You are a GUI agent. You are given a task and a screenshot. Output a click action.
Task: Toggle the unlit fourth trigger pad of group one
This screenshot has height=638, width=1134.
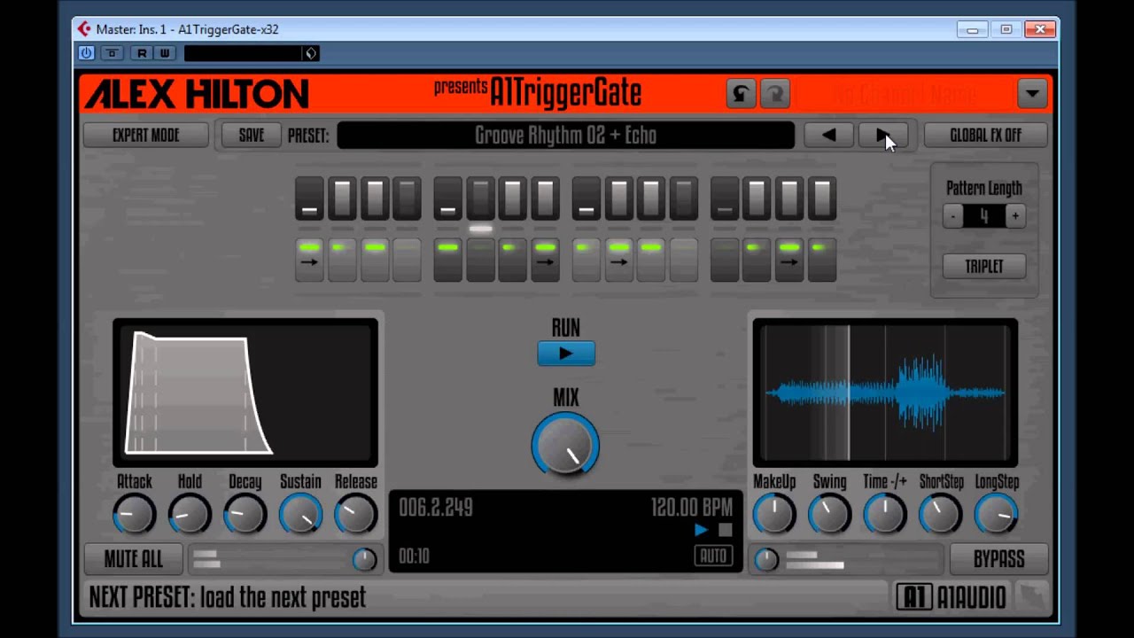coord(408,260)
